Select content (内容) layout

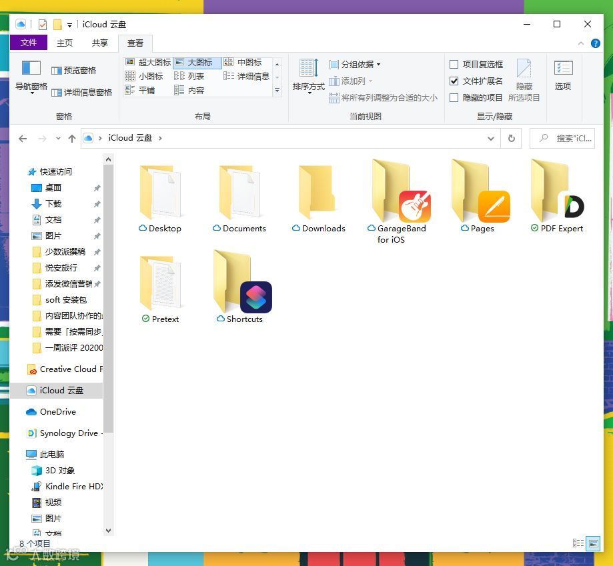click(x=189, y=90)
